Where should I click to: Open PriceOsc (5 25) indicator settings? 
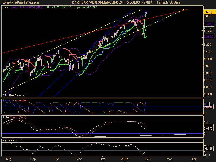[12, 141]
